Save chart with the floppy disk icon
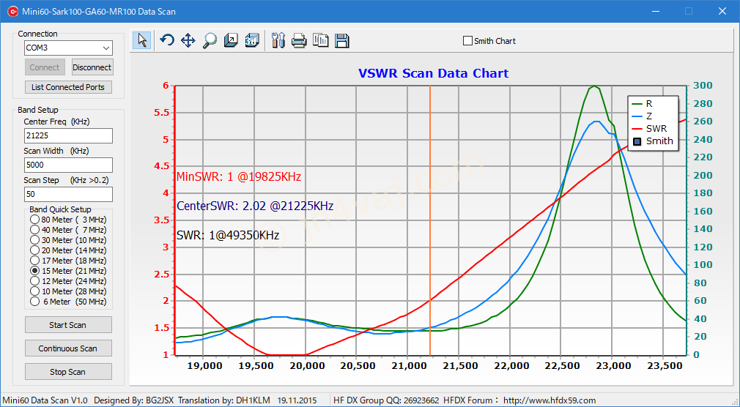This screenshot has width=740, height=407. tap(341, 40)
